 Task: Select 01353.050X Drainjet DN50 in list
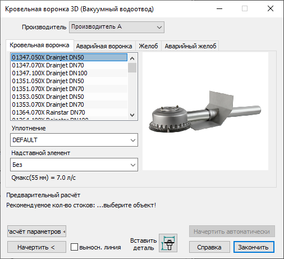point(69,97)
